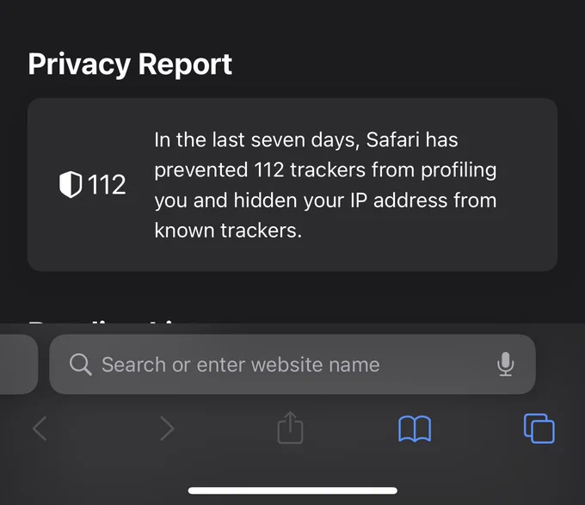Select the 112 trackers count
The image size is (585, 505).
coord(107,185)
